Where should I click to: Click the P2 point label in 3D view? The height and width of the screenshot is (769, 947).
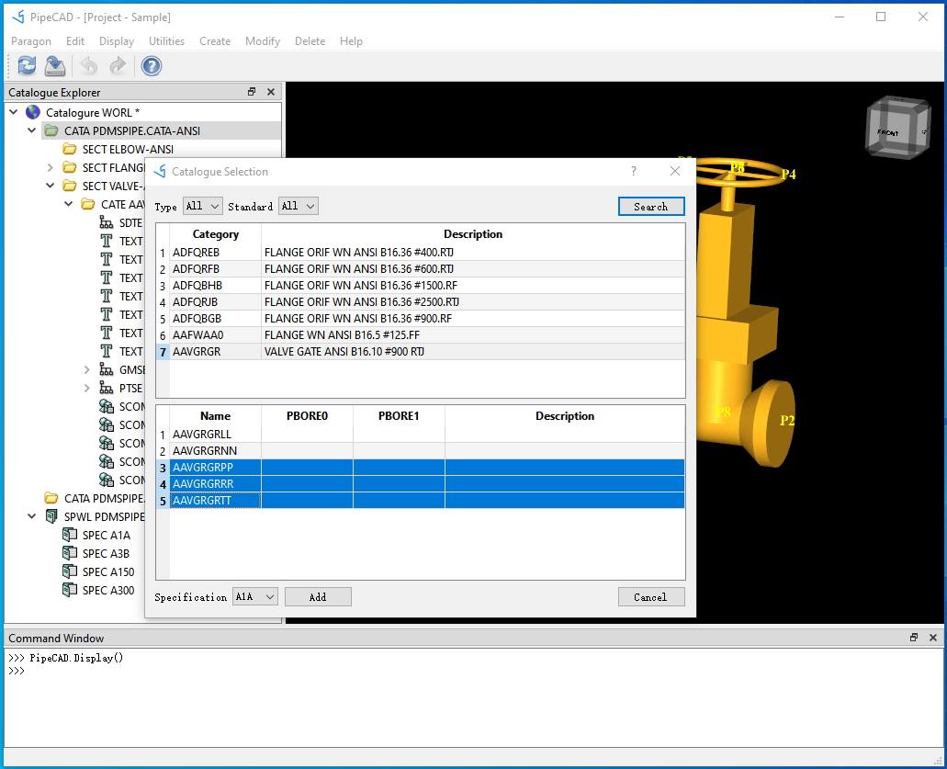(787, 420)
